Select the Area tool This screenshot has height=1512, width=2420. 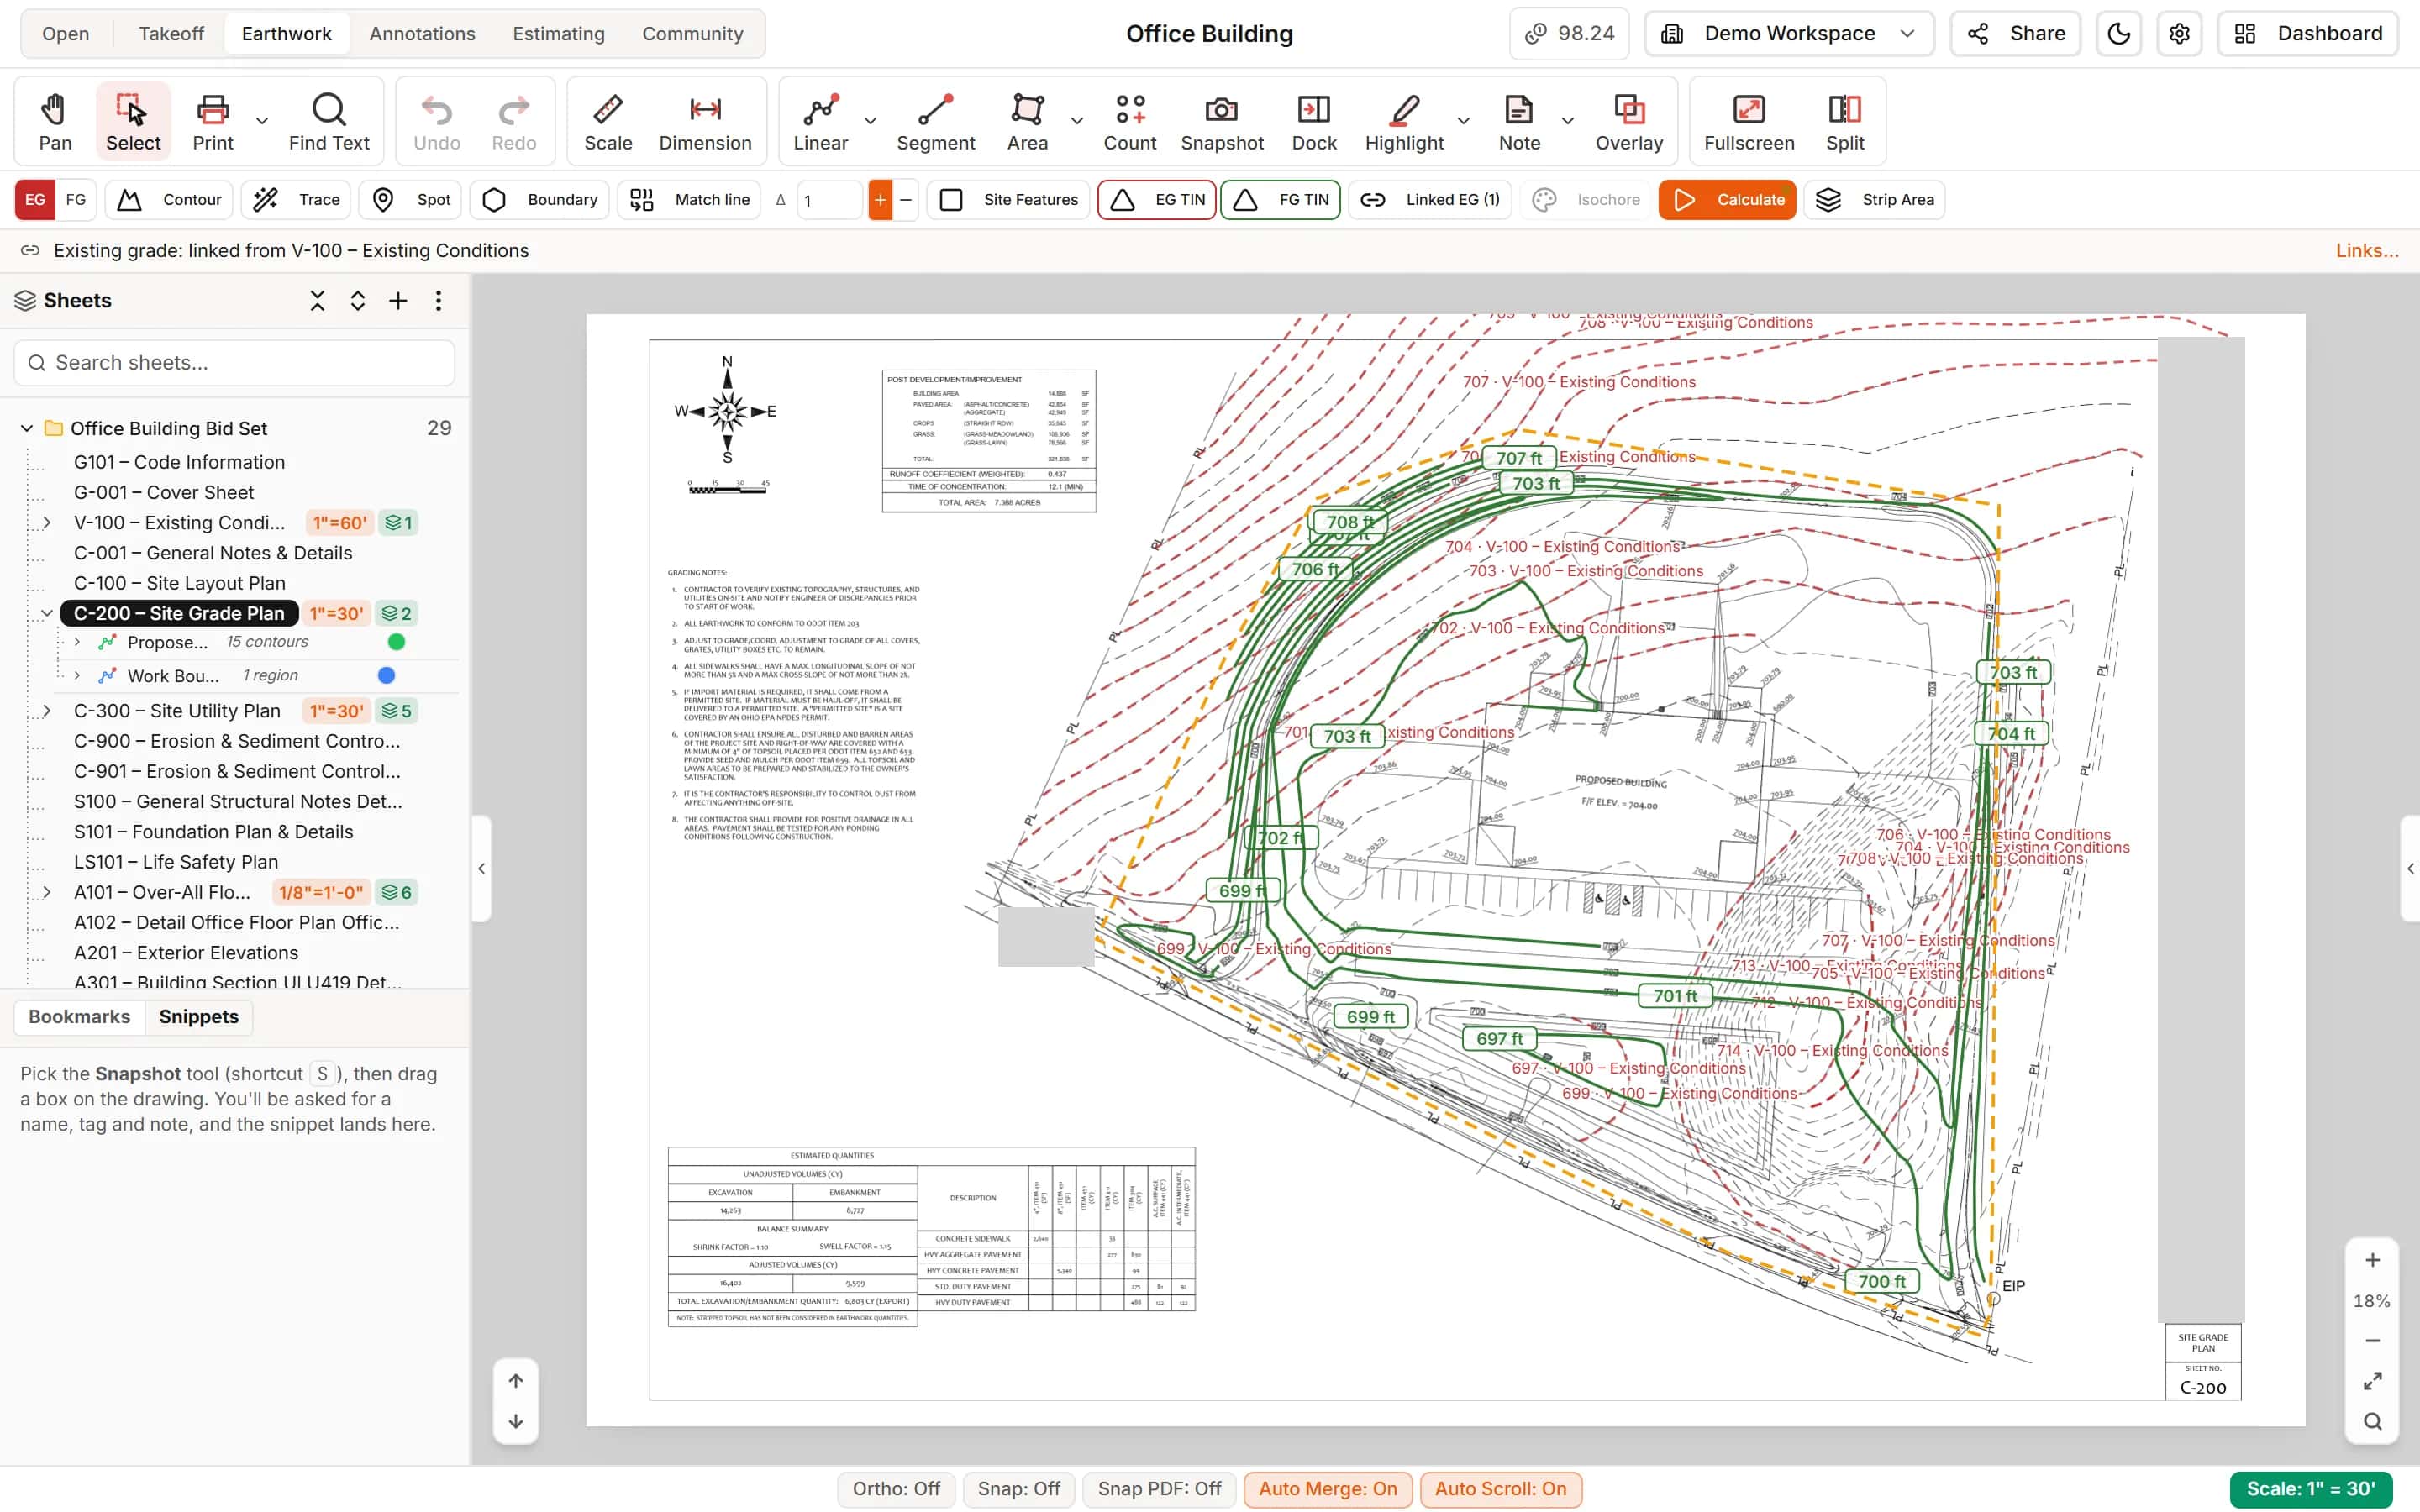click(x=1027, y=121)
